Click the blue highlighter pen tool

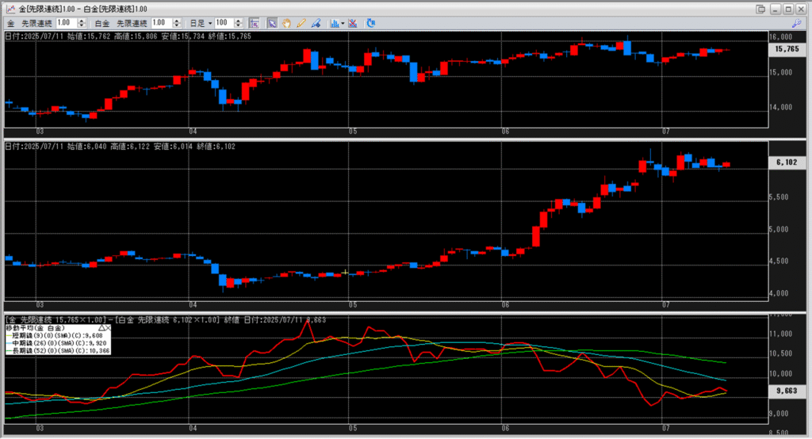[x=315, y=24]
